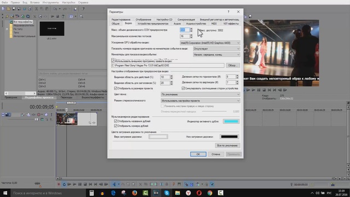Toggle 'Использовать внешнюю программу захвата видео' checkbox
The image size is (350, 197).
coord(113,61)
